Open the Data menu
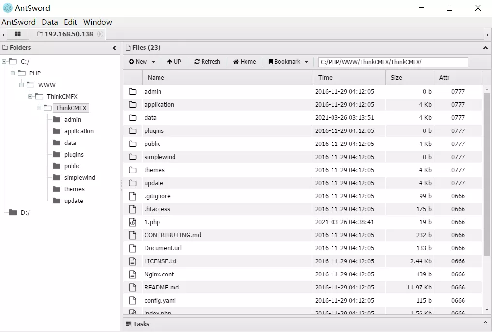 (49, 22)
